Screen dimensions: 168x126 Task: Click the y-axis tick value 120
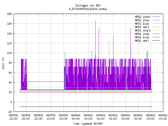(9, 43)
